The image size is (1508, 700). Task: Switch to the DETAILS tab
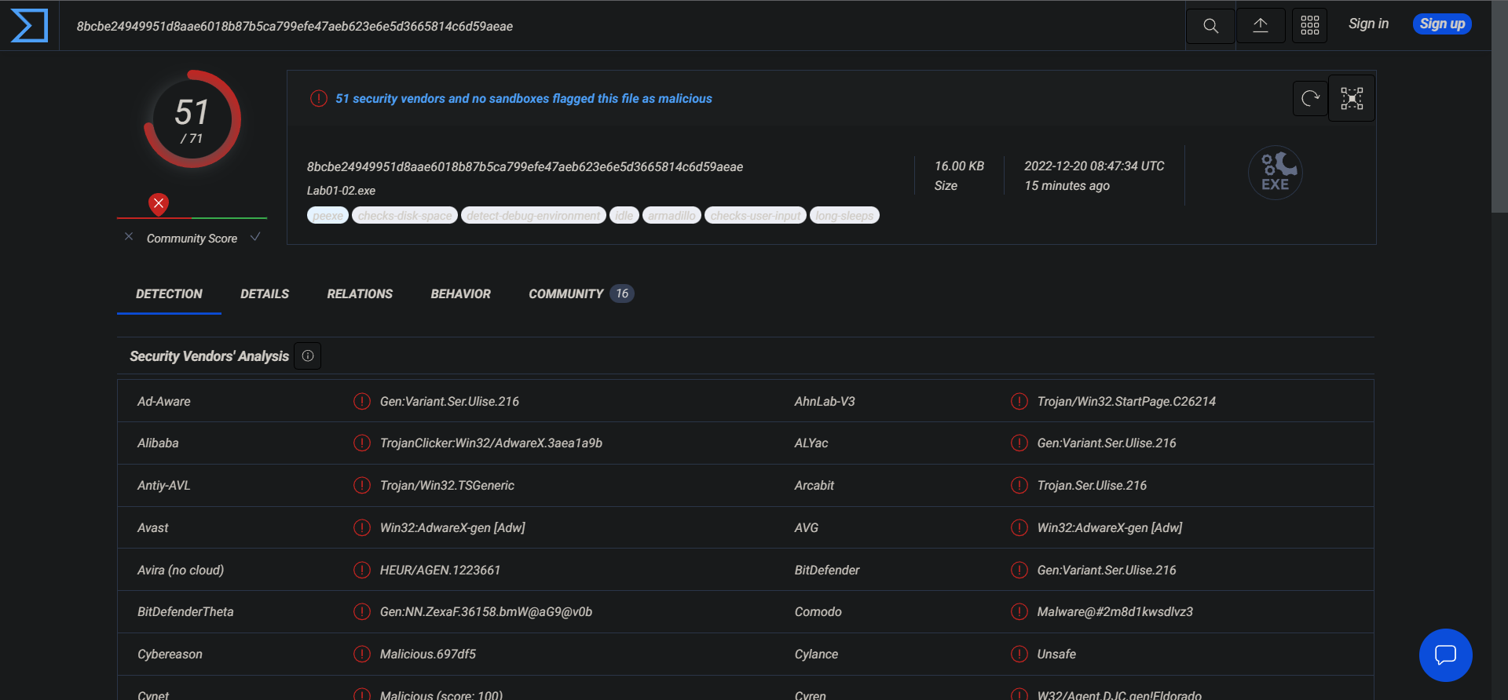[265, 293]
